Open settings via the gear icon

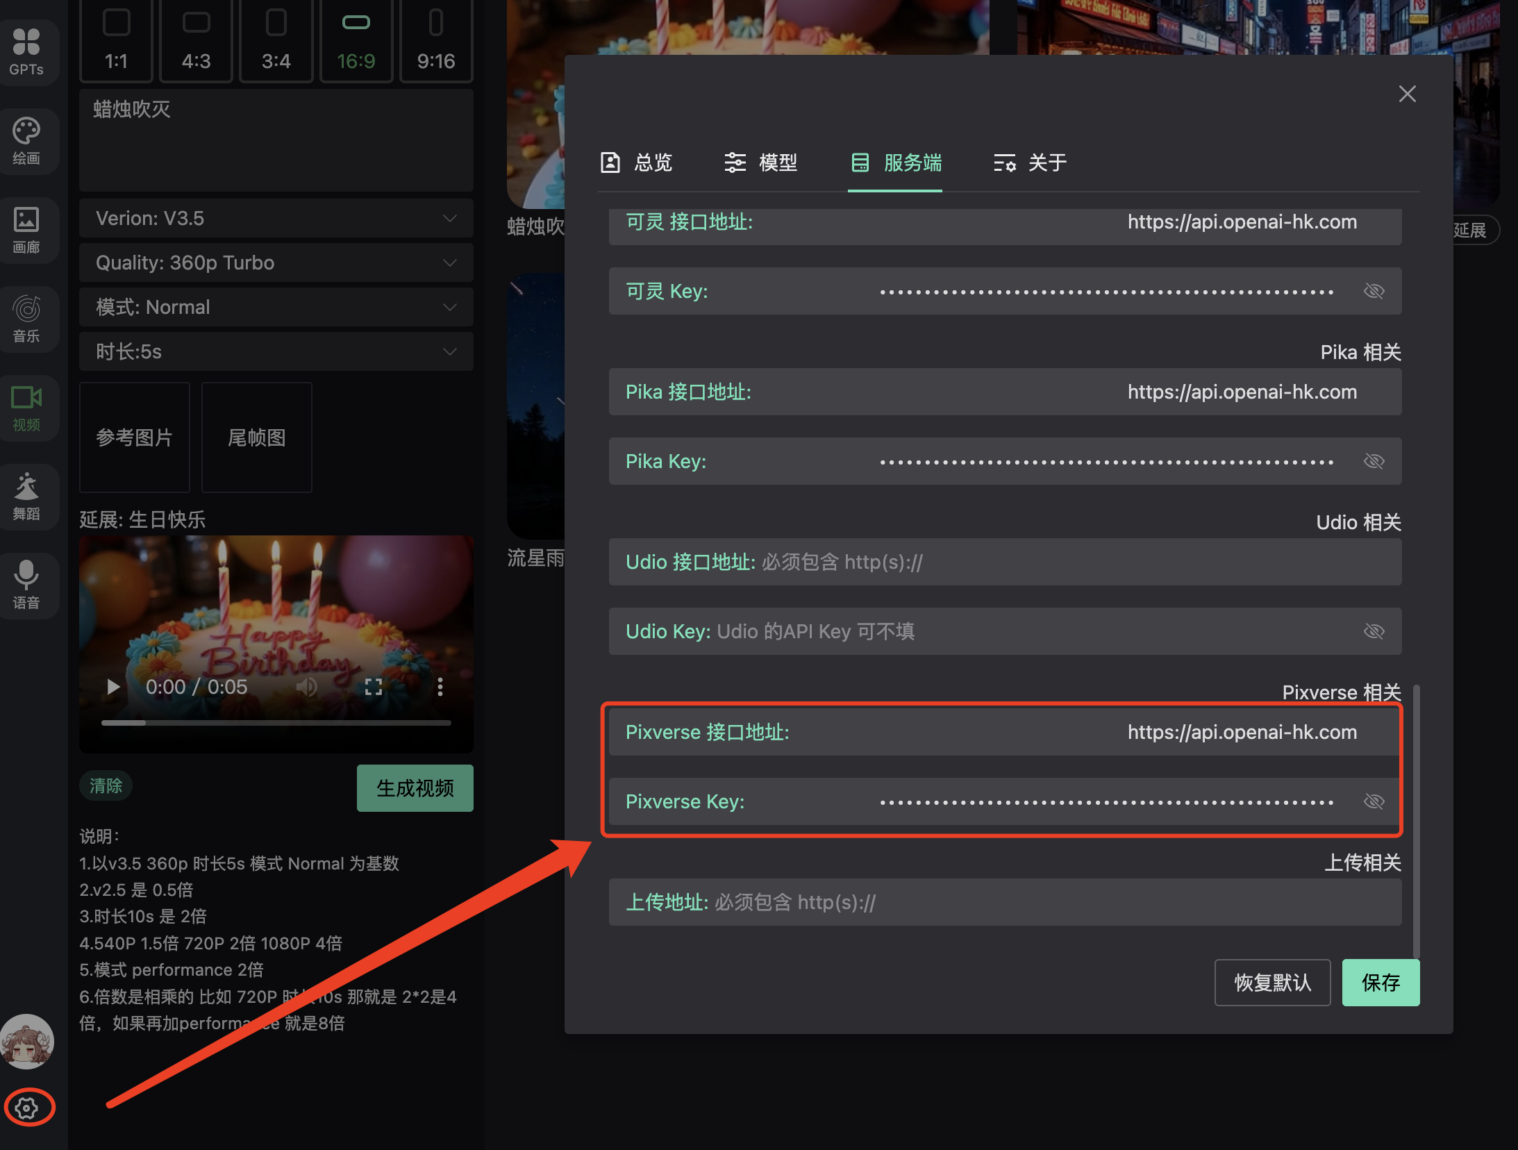click(27, 1108)
